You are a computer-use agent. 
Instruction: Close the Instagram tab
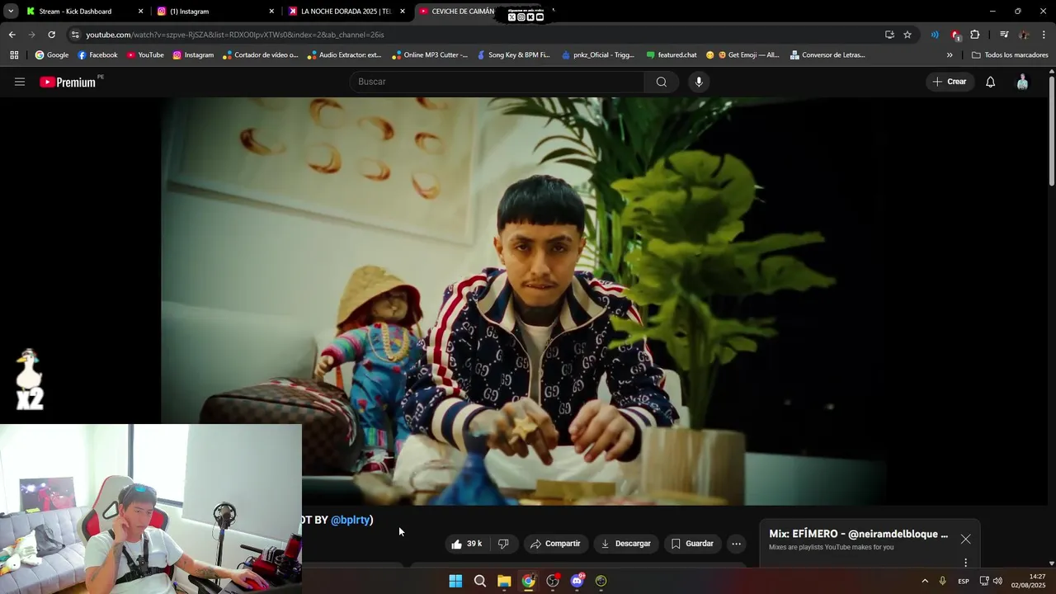point(271,12)
